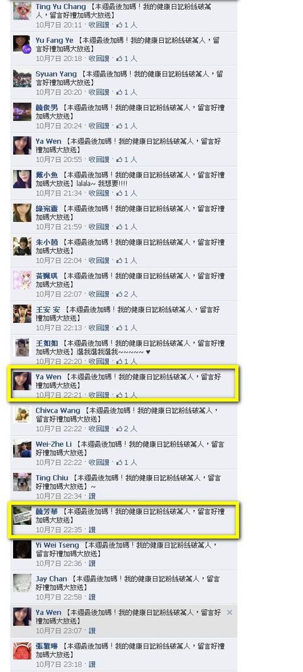
Task: Like Ting Chiu's comment with 讚
Action: pos(92,496)
